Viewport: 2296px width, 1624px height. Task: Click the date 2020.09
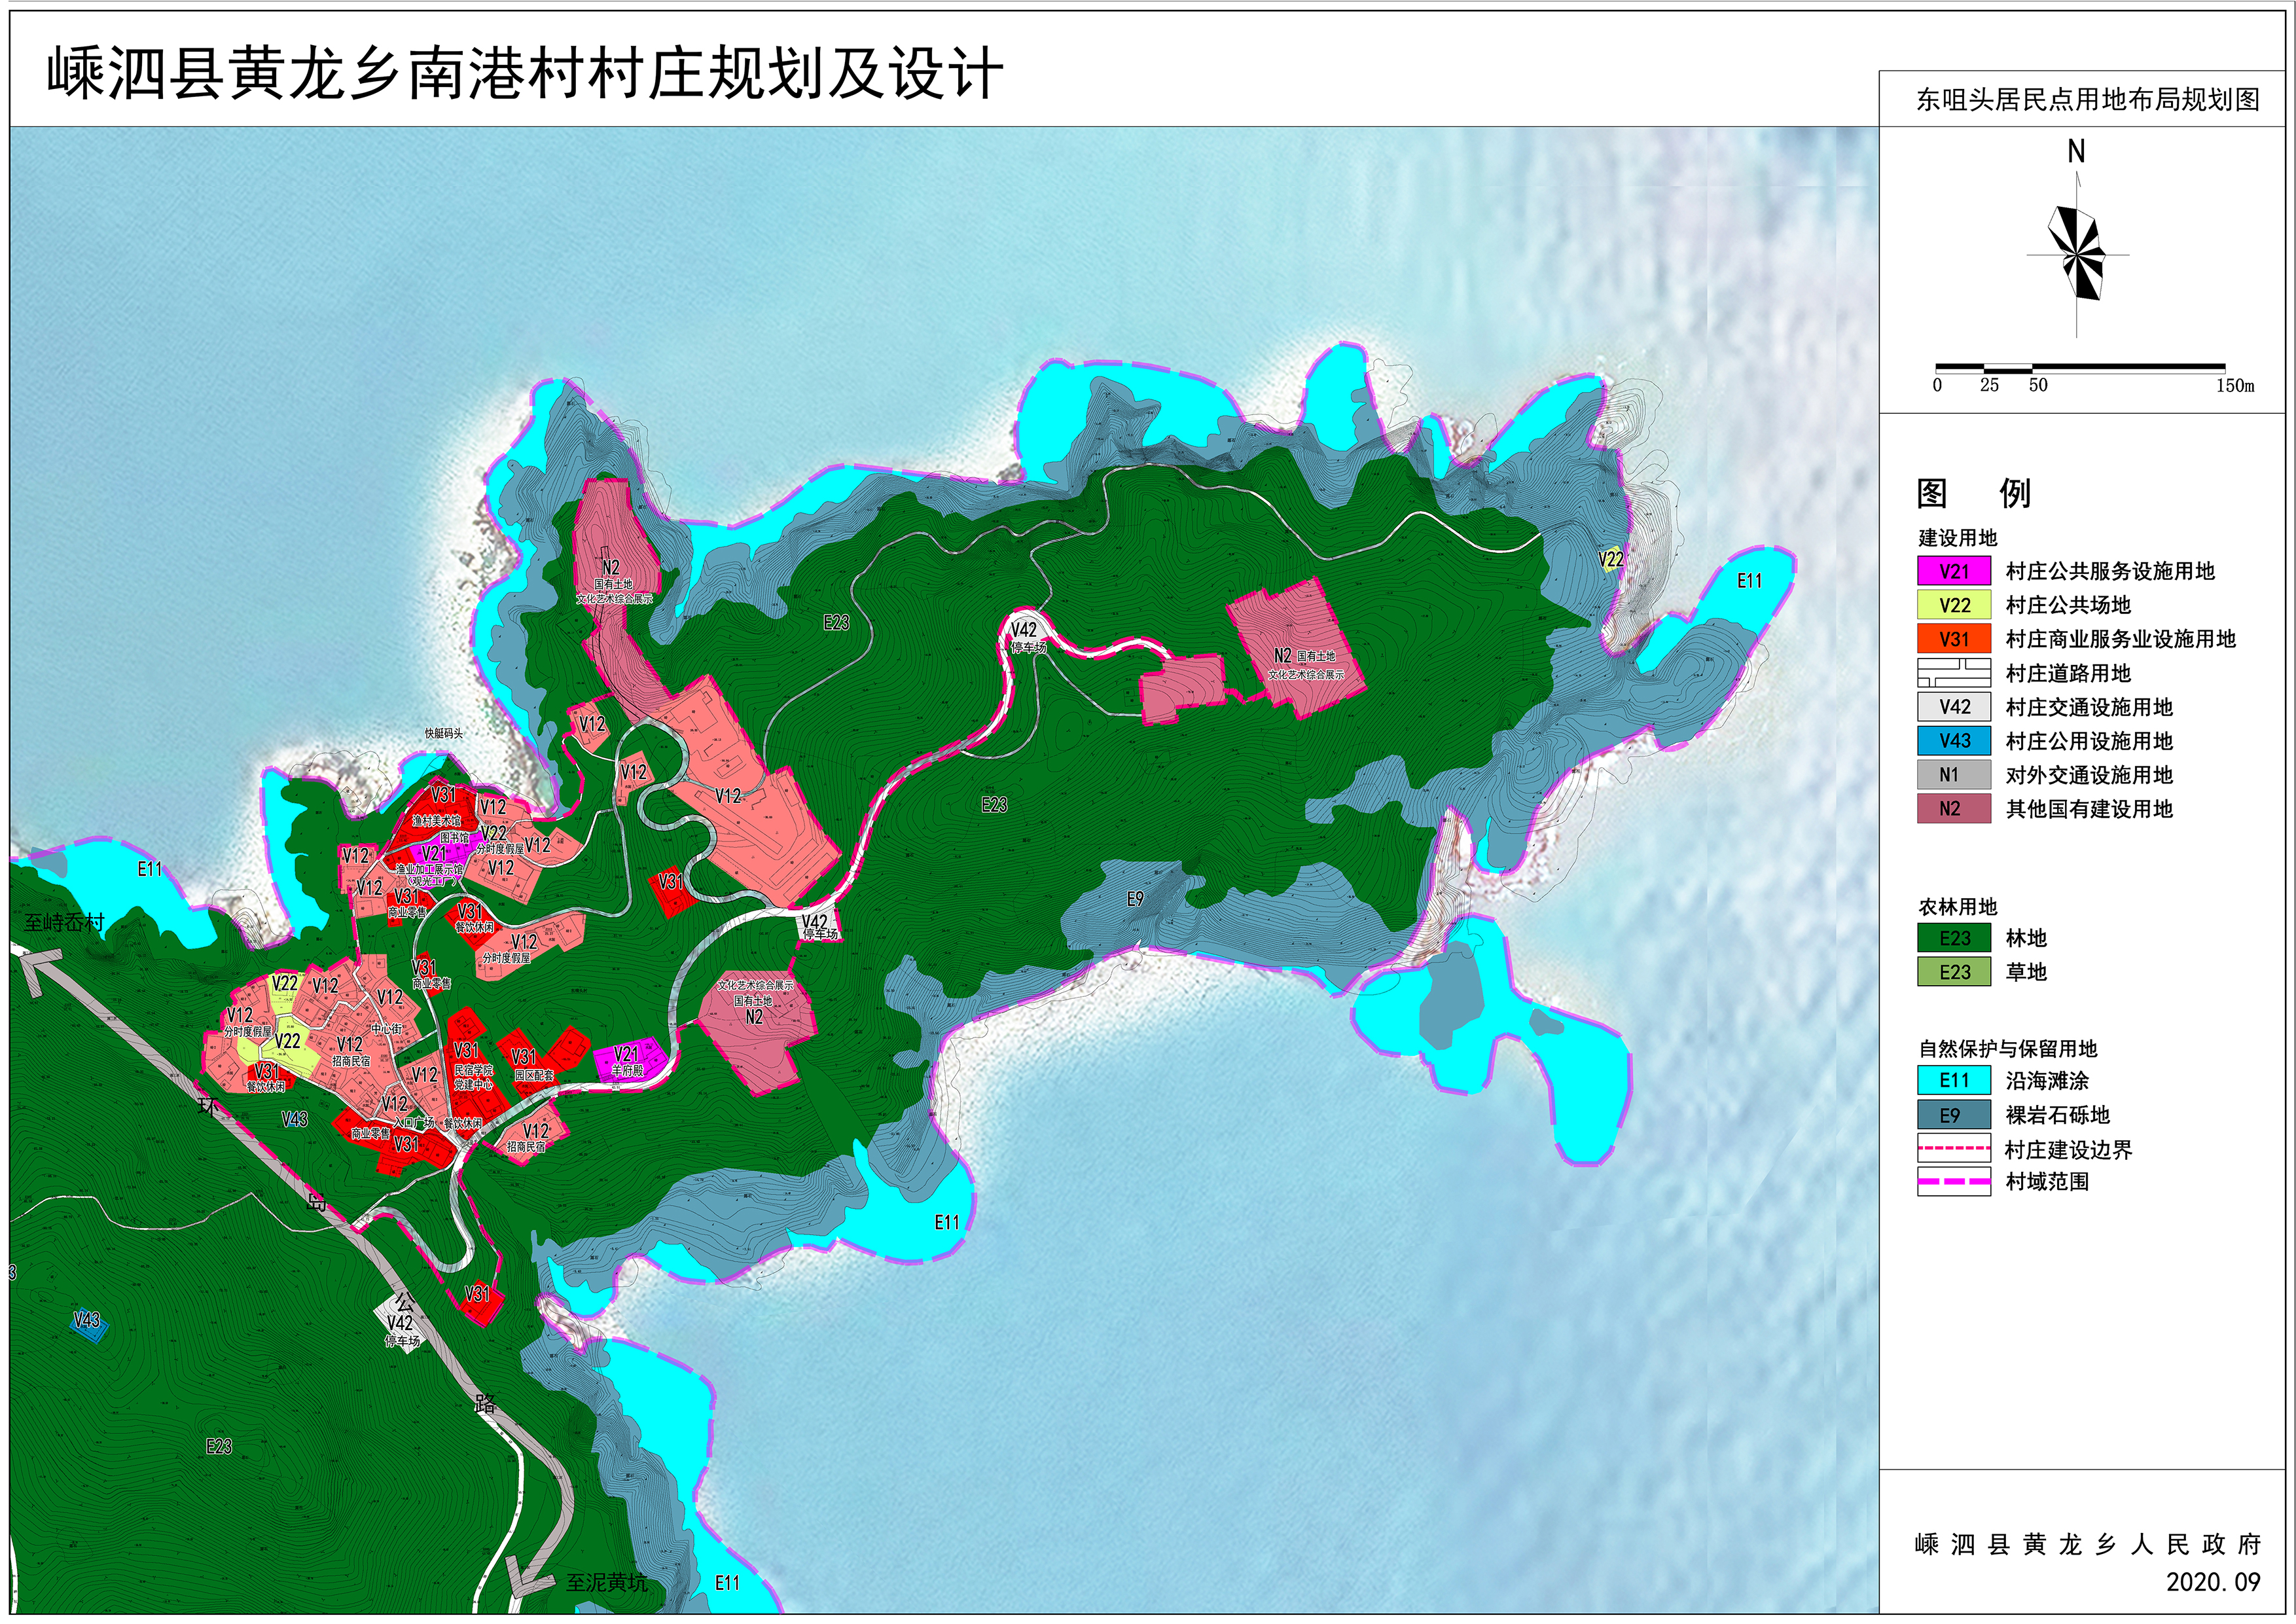pyautogui.click(x=2213, y=1583)
